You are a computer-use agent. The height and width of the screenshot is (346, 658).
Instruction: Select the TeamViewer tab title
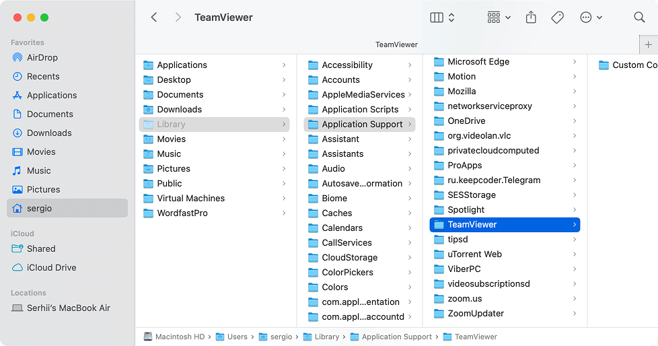[396, 44]
